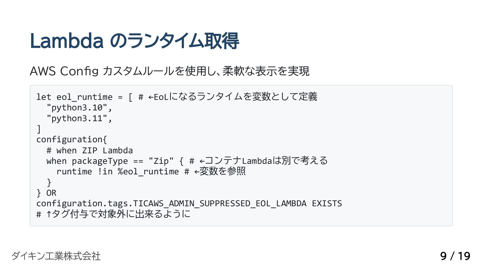Click the "} OR" line

pyautogui.click(x=46, y=193)
